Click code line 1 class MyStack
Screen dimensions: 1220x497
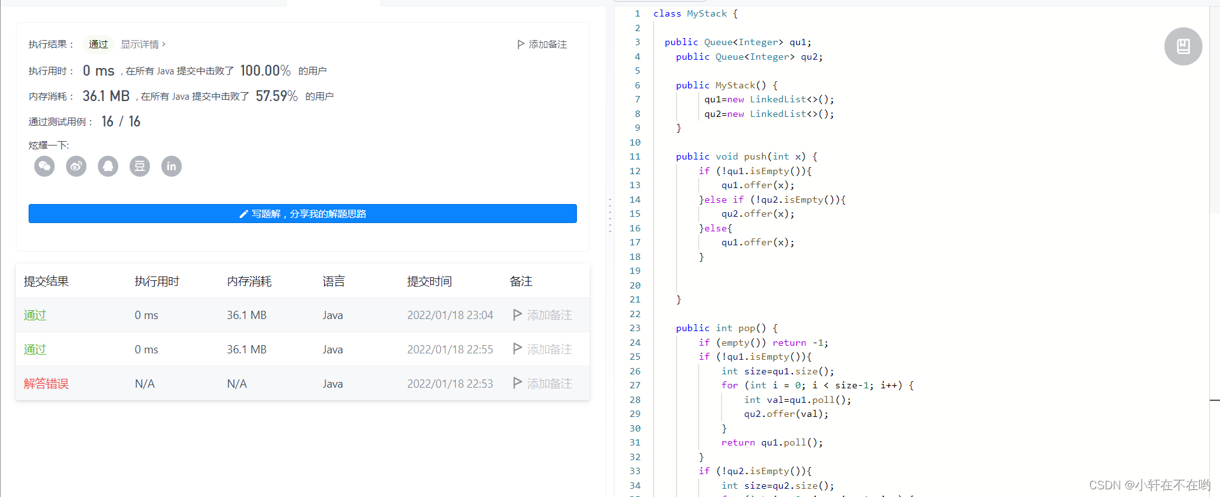(695, 13)
